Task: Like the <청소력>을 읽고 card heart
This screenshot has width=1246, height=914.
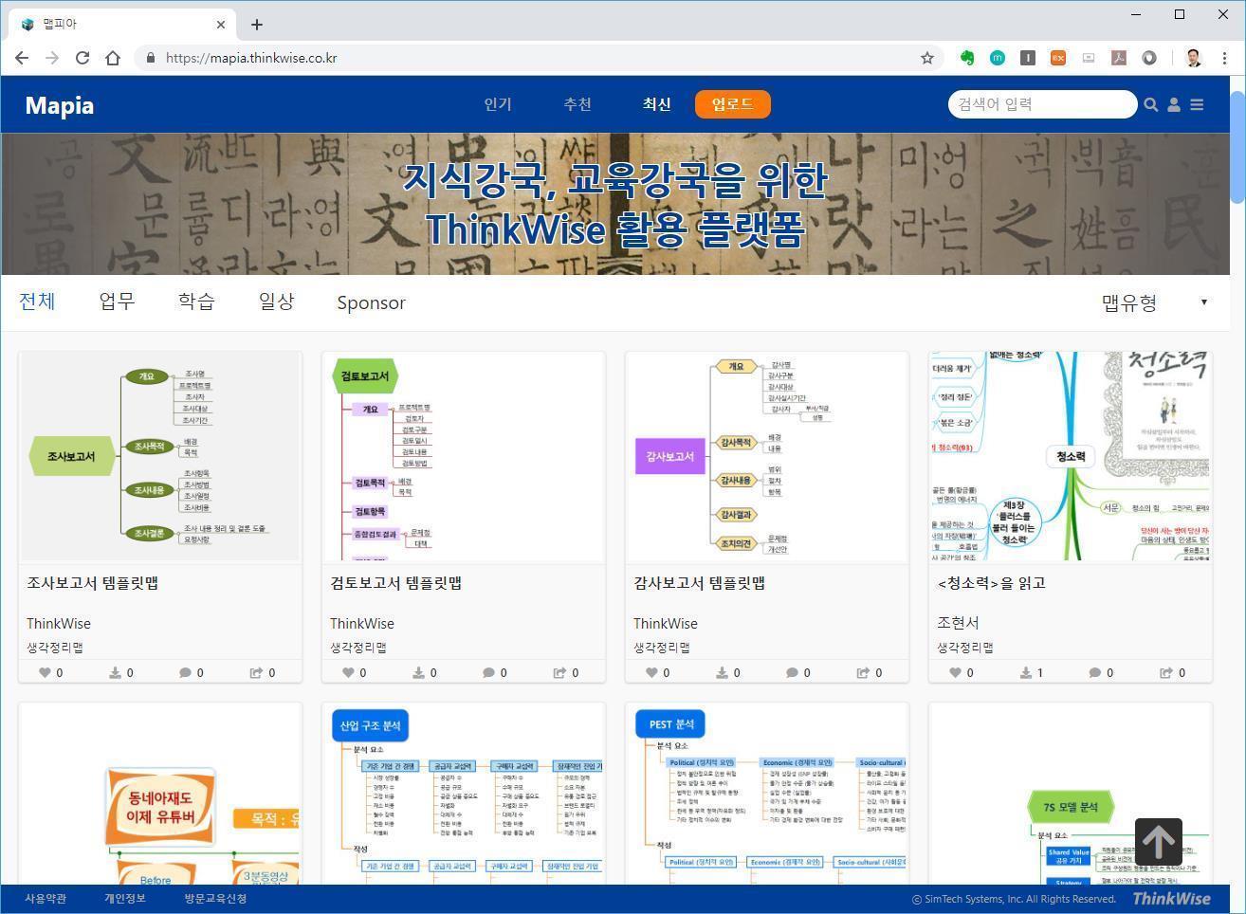Action: [955, 672]
